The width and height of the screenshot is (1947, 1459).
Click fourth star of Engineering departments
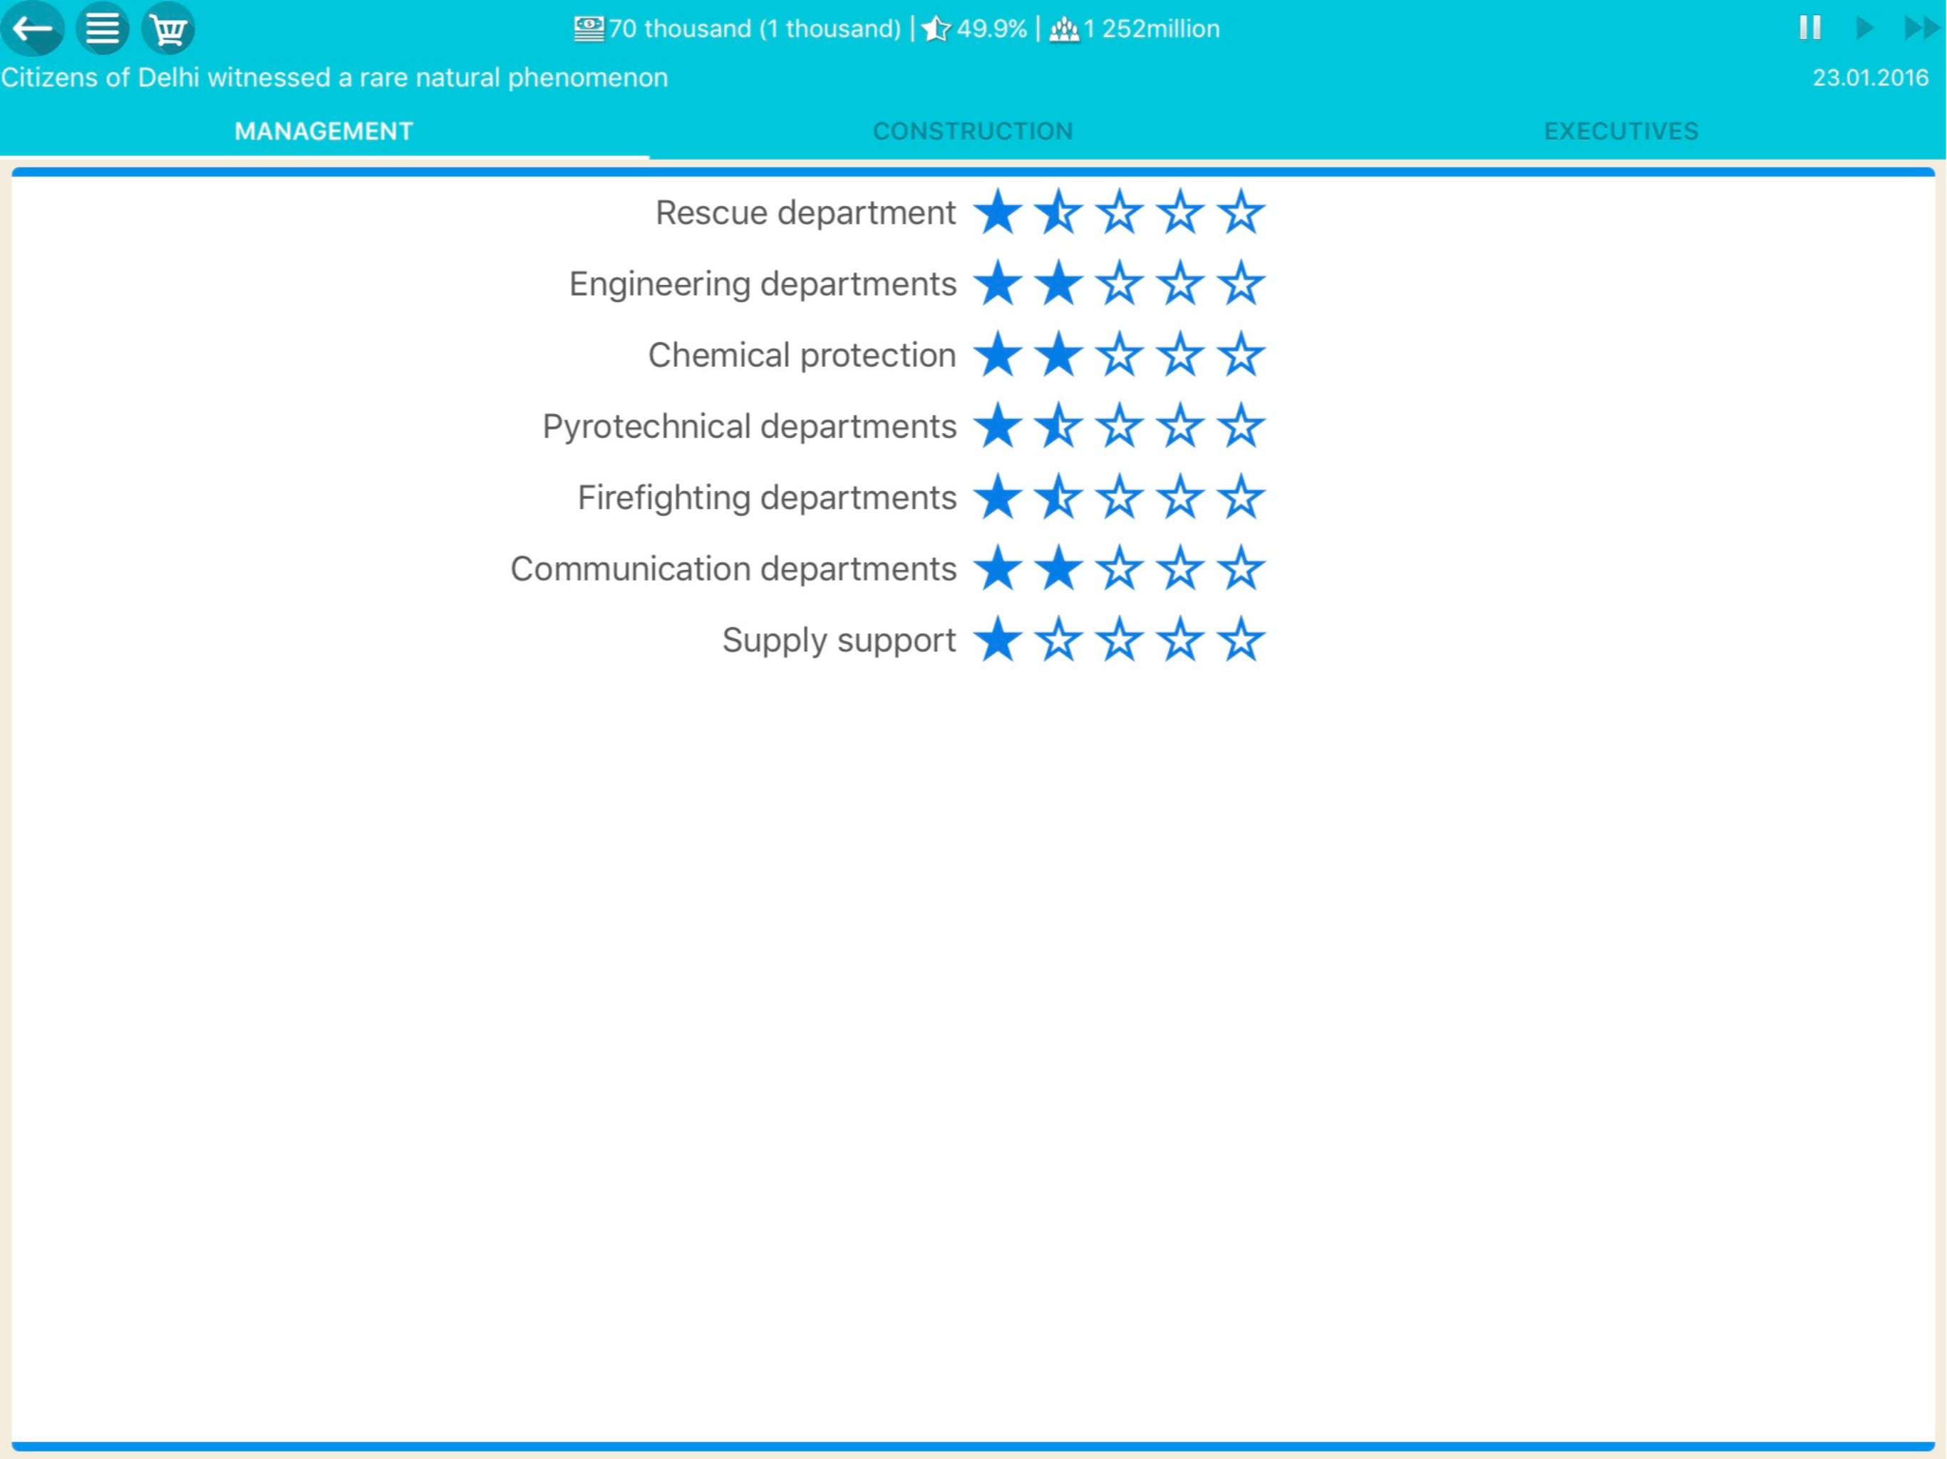click(1179, 284)
